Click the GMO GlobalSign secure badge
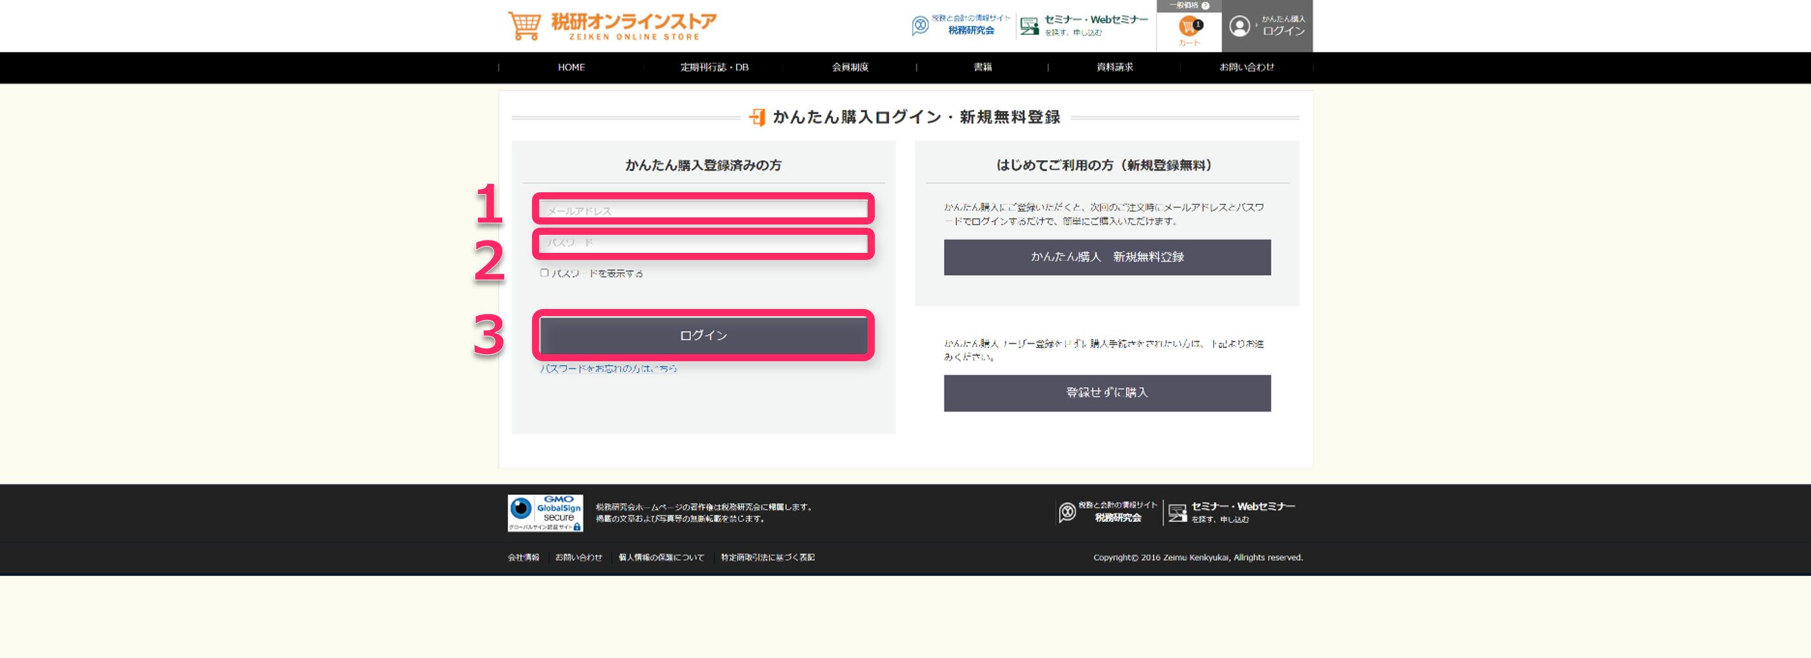This screenshot has width=1811, height=658. (545, 512)
